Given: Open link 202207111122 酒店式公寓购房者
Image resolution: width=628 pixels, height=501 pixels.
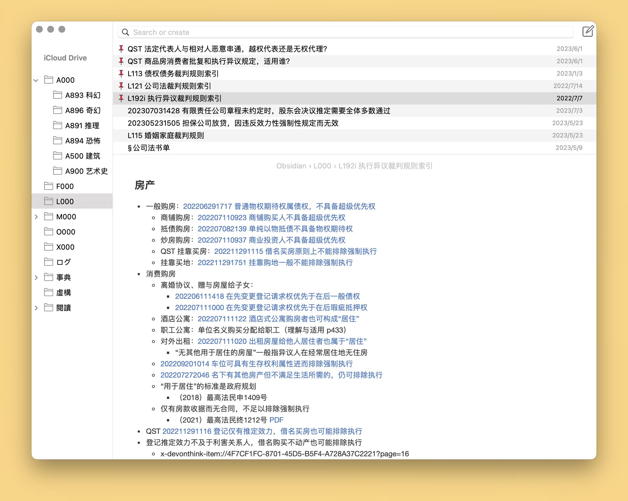Looking at the screenshot, I should (279, 319).
